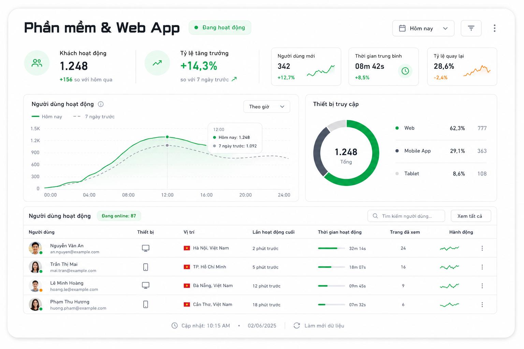Click email an.nguyen@example.com
The height and width of the screenshot is (349, 524).
coord(75,252)
